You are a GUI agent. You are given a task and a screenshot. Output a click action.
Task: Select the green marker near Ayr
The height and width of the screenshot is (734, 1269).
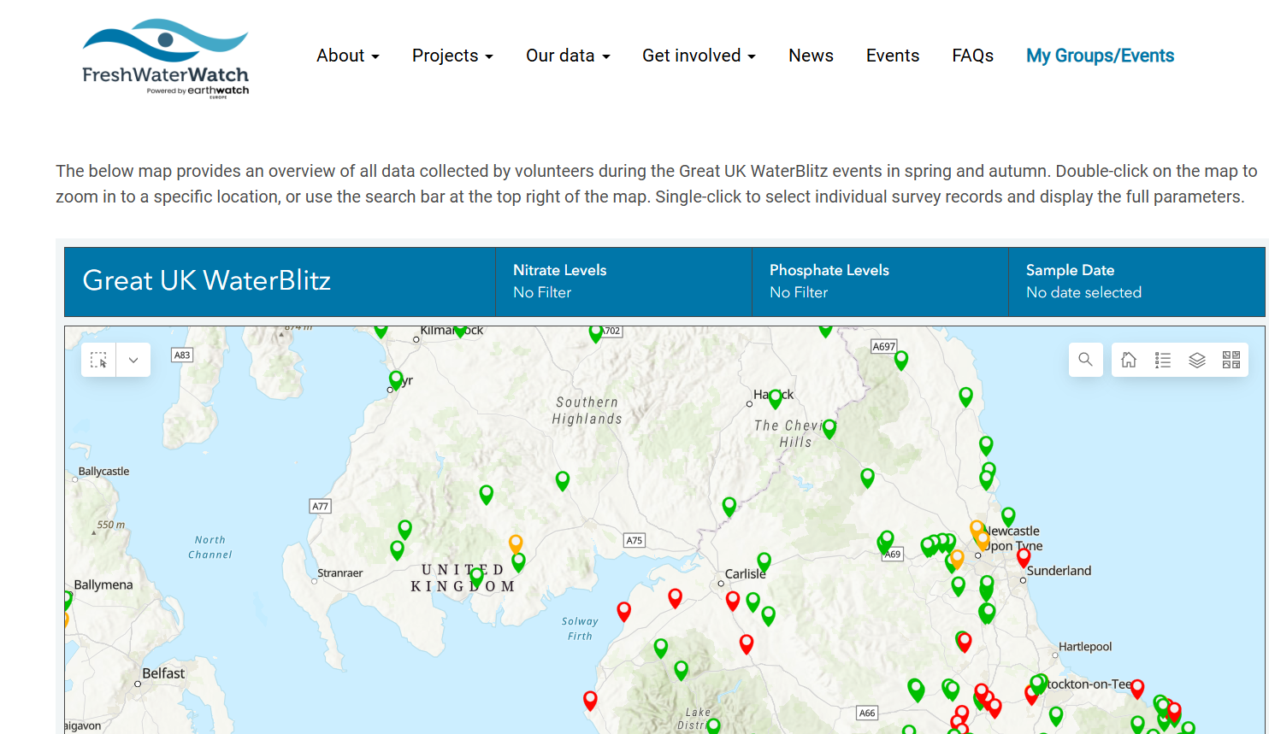(x=396, y=377)
